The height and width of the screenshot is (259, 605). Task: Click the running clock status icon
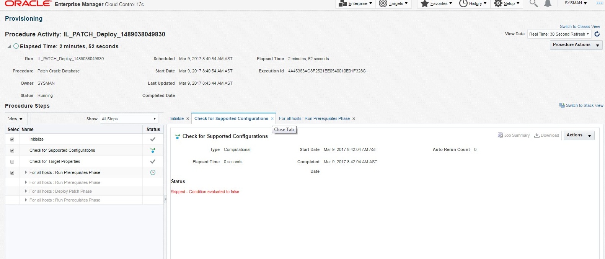pos(153,172)
